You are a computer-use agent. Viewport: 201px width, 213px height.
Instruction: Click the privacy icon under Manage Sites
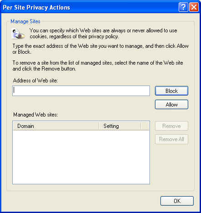point(18,34)
